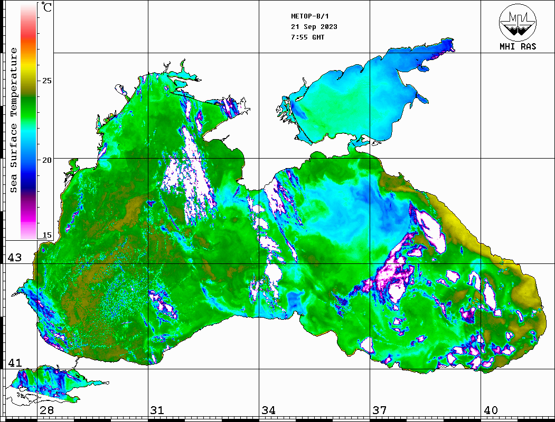Click latitude label '43'
555x422 pixels.
[15, 258]
